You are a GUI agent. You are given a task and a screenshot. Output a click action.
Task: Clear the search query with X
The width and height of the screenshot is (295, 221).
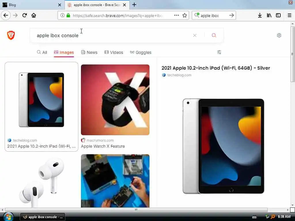pyautogui.click(x=195, y=35)
